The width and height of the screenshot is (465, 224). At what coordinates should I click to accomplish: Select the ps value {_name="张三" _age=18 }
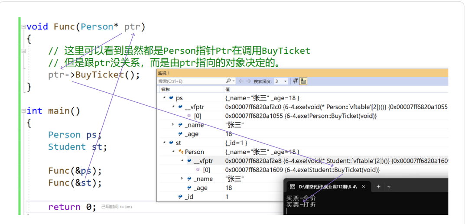point(262,97)
